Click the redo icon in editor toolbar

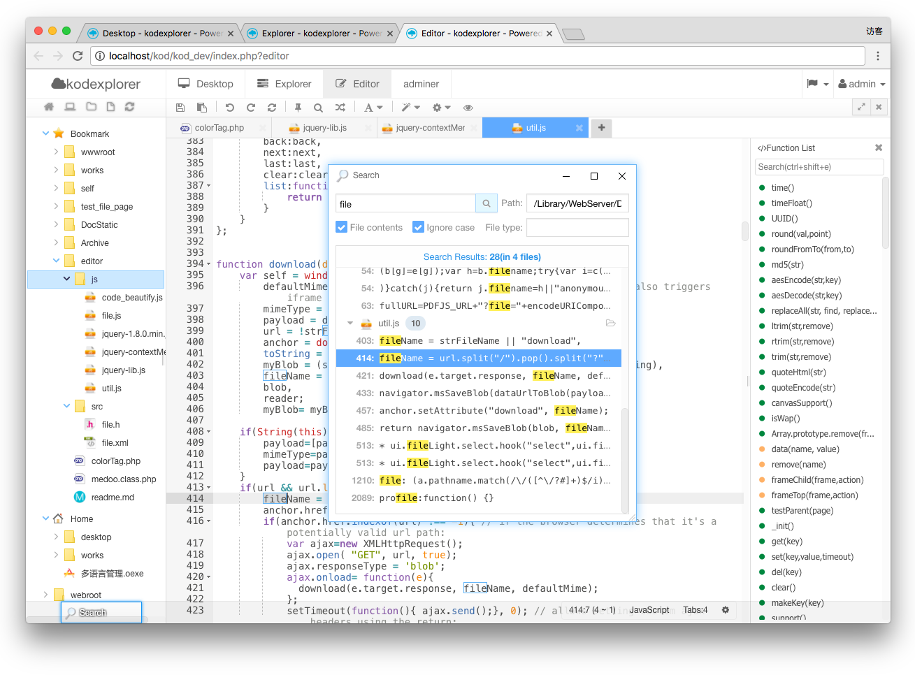tap(251, 108)
